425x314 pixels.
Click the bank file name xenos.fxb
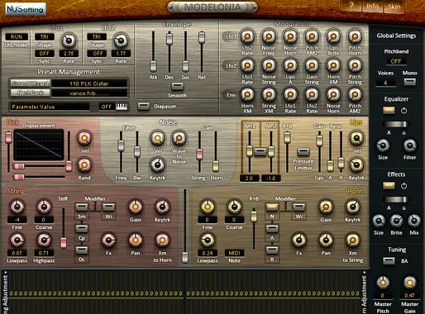coord(89,93)
